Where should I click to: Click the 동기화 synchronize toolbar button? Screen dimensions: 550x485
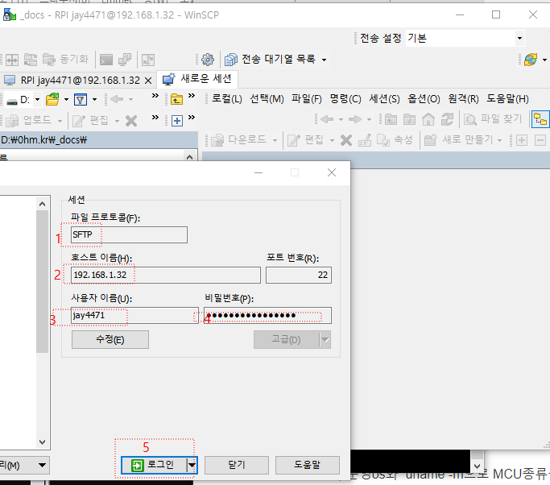(65, 60)
